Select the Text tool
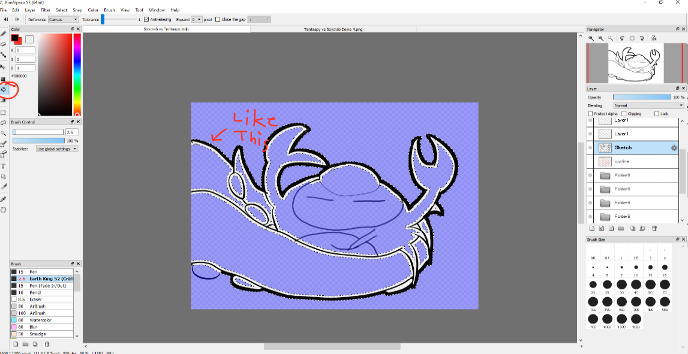Screen dimensions: 688x354 tap(3, 166)
